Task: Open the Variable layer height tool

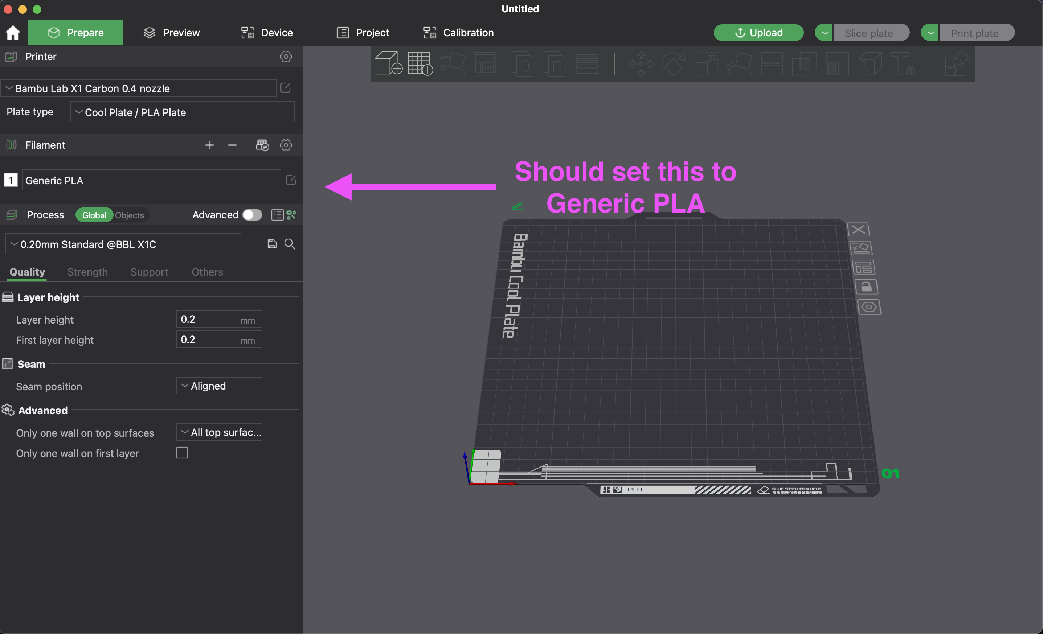Action: (x=586, y=64)
